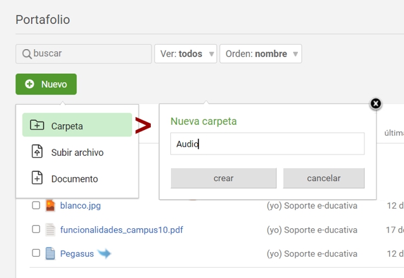Check the Pegasus row checkbox
Image resolution: width=404 pixels, height=278 pixels.
click(36, 253)
